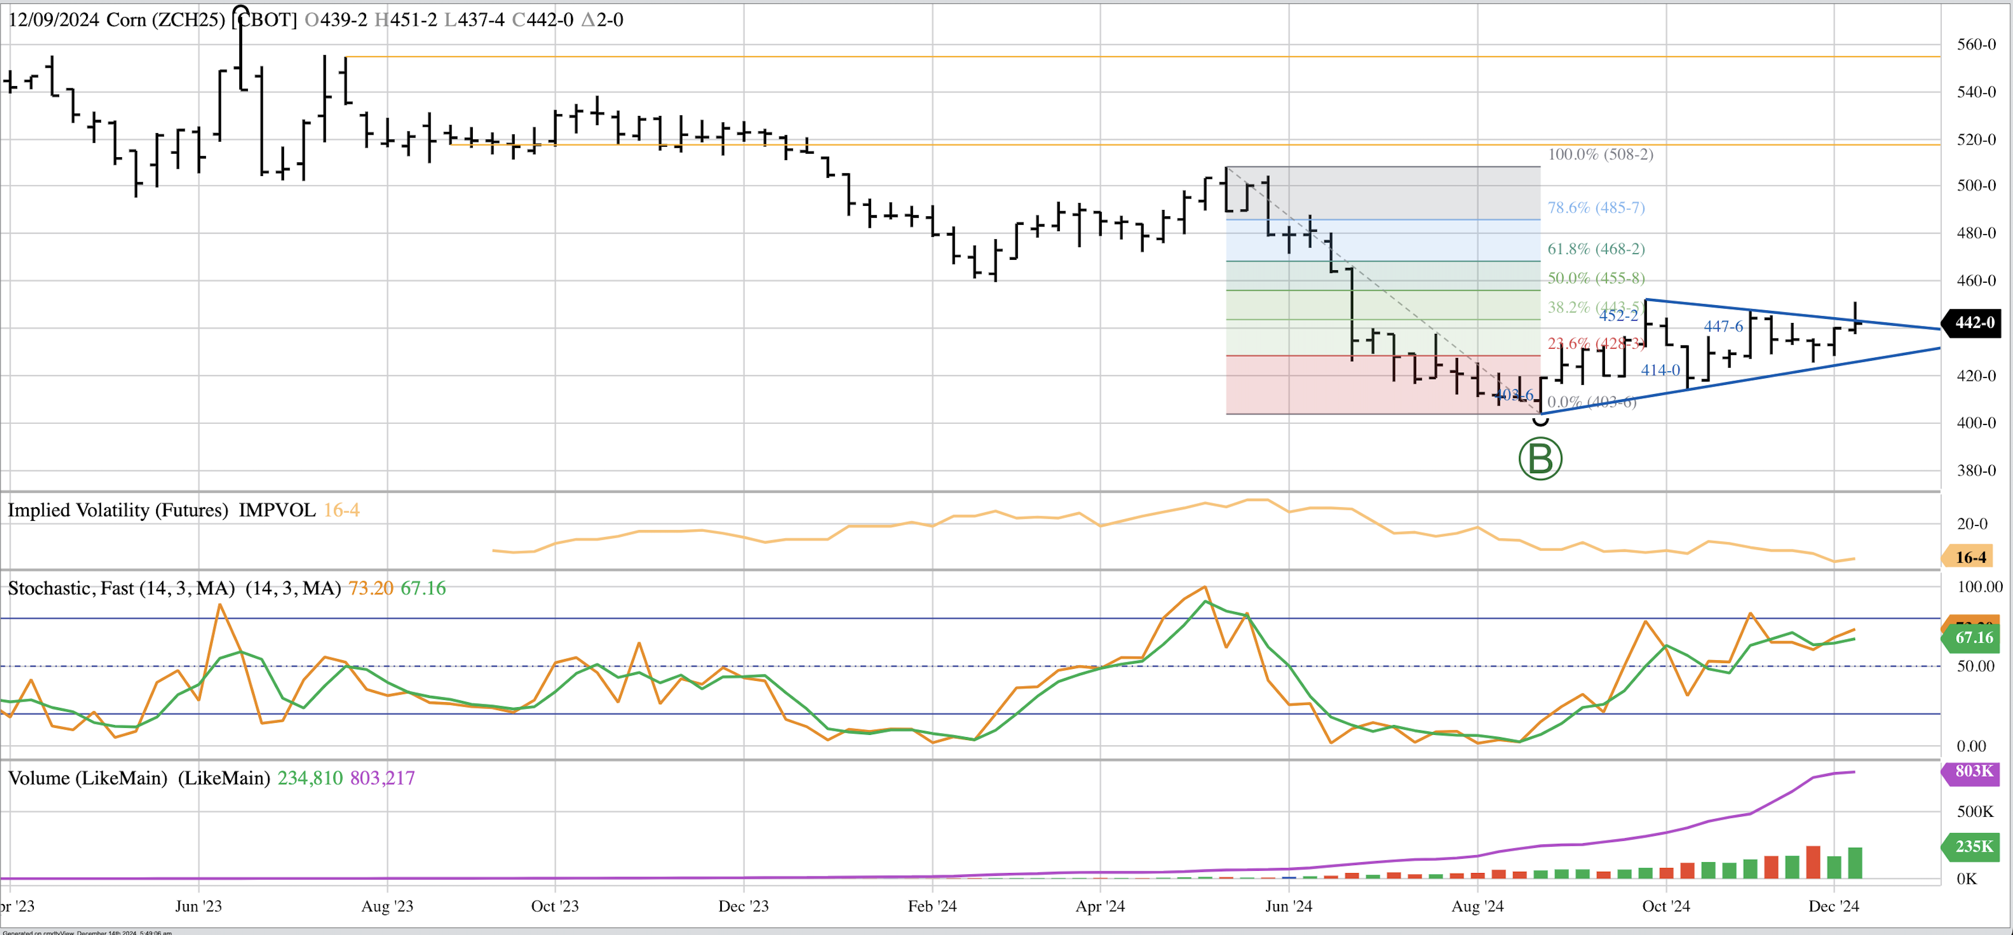Click the 447-6 blue price label
The width and height of the screenshot is (2013, 935).
[x=1723, y=326]
